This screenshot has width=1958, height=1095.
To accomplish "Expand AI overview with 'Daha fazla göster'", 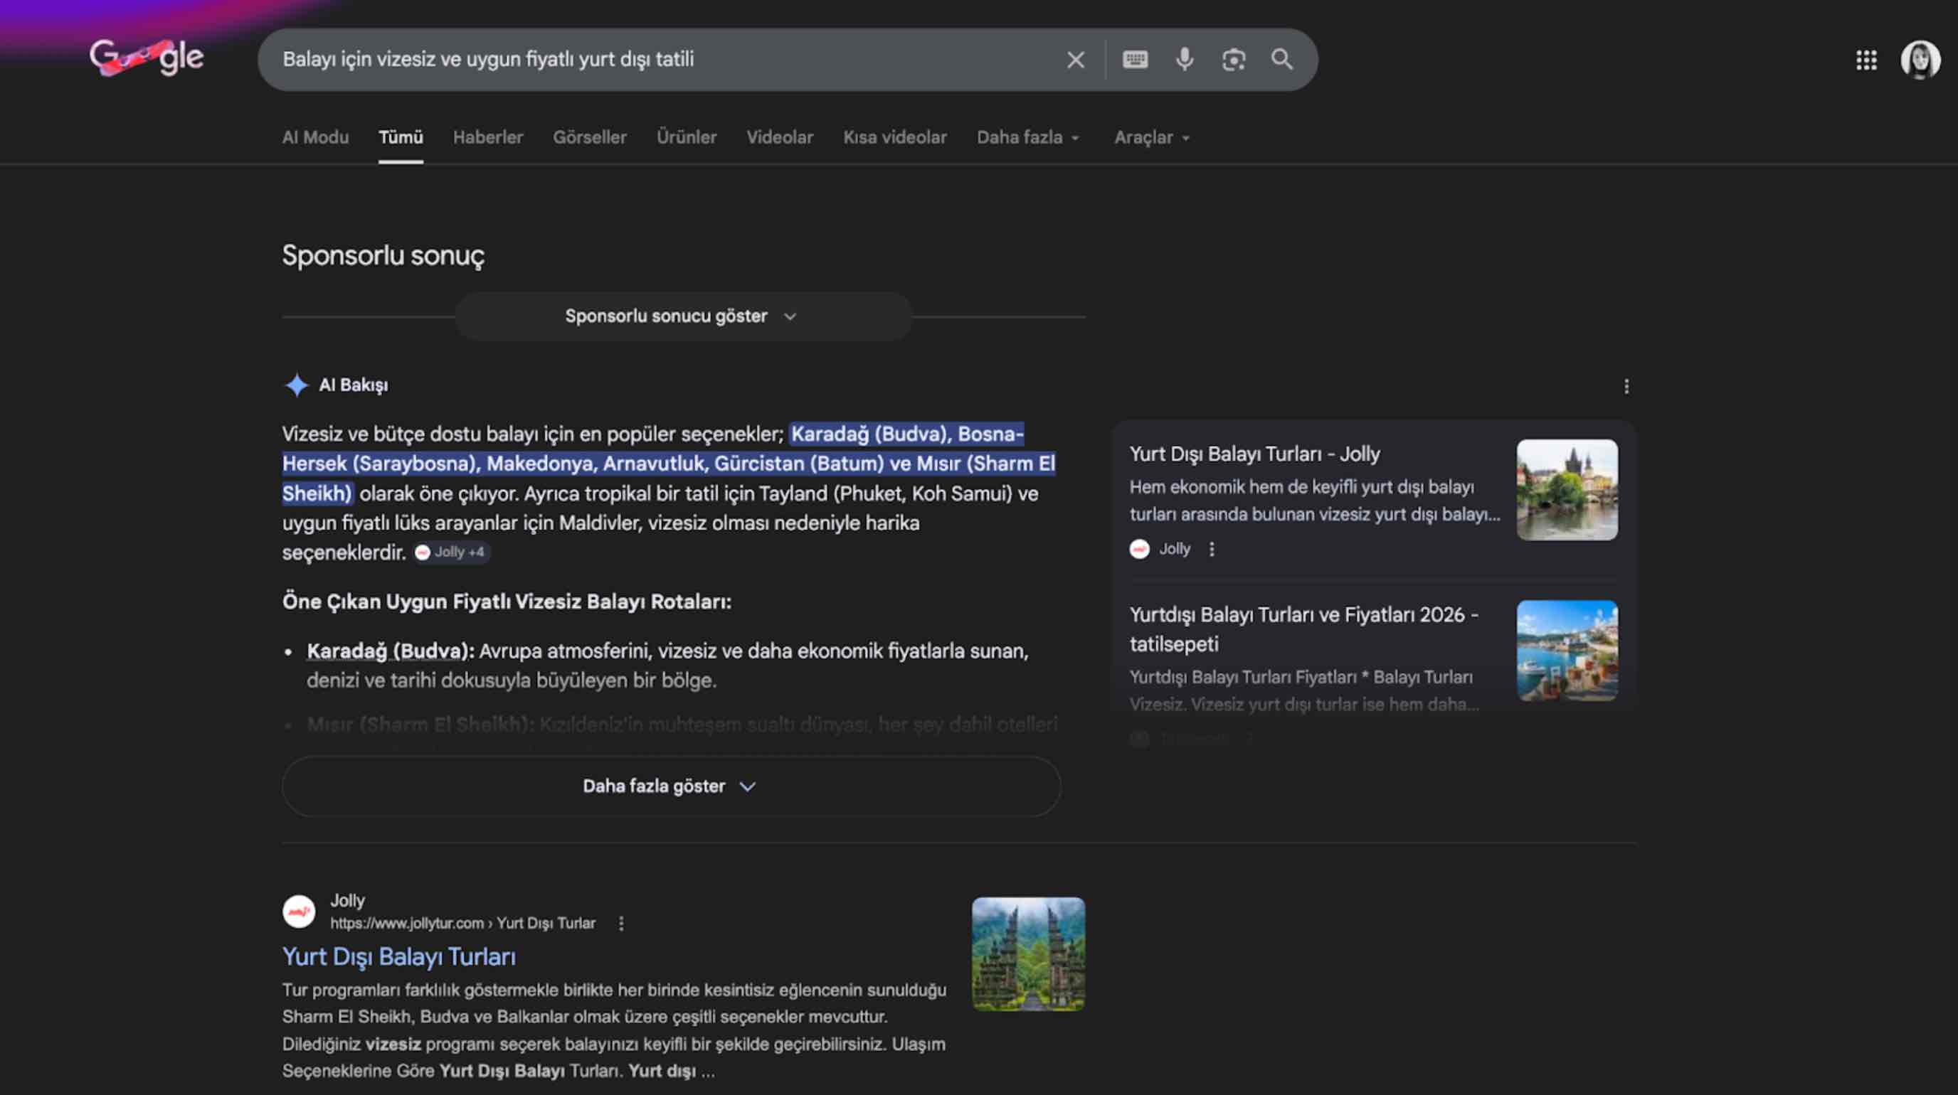I will [x=670, y=786].
